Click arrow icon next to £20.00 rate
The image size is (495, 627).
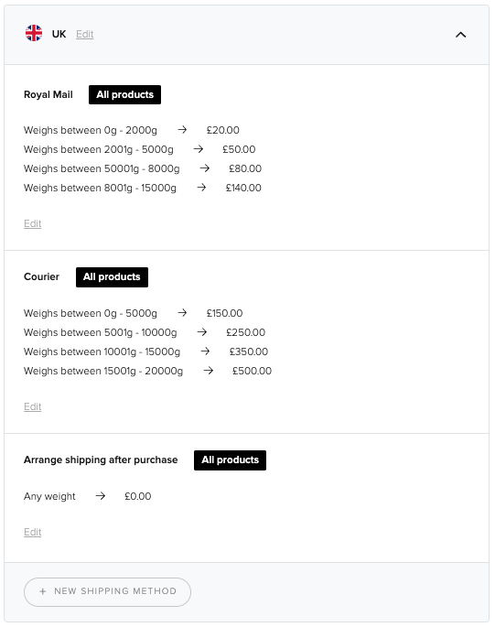point(182,130)
